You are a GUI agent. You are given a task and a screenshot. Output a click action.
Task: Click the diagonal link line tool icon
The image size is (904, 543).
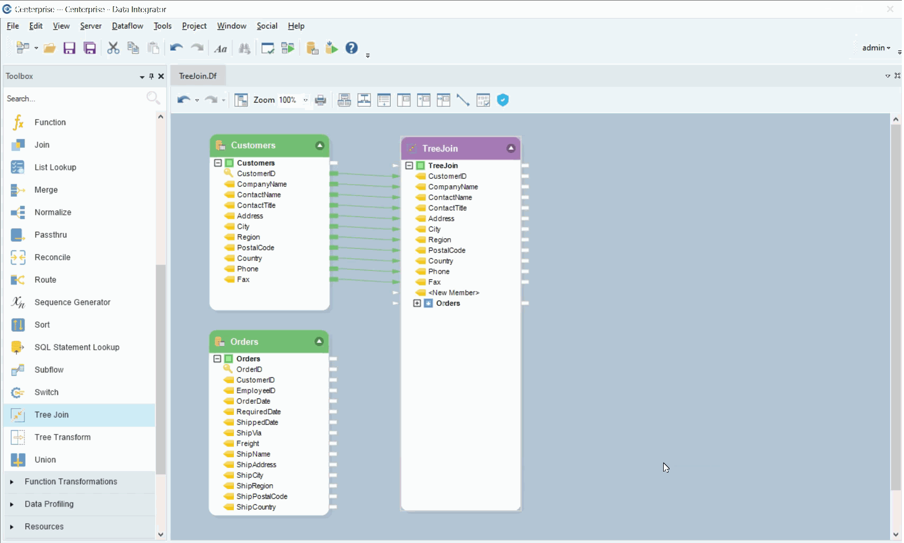[x=463, y=100]
